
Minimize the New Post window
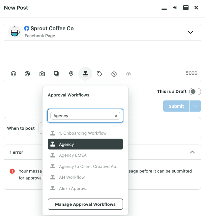pos(164,9)
